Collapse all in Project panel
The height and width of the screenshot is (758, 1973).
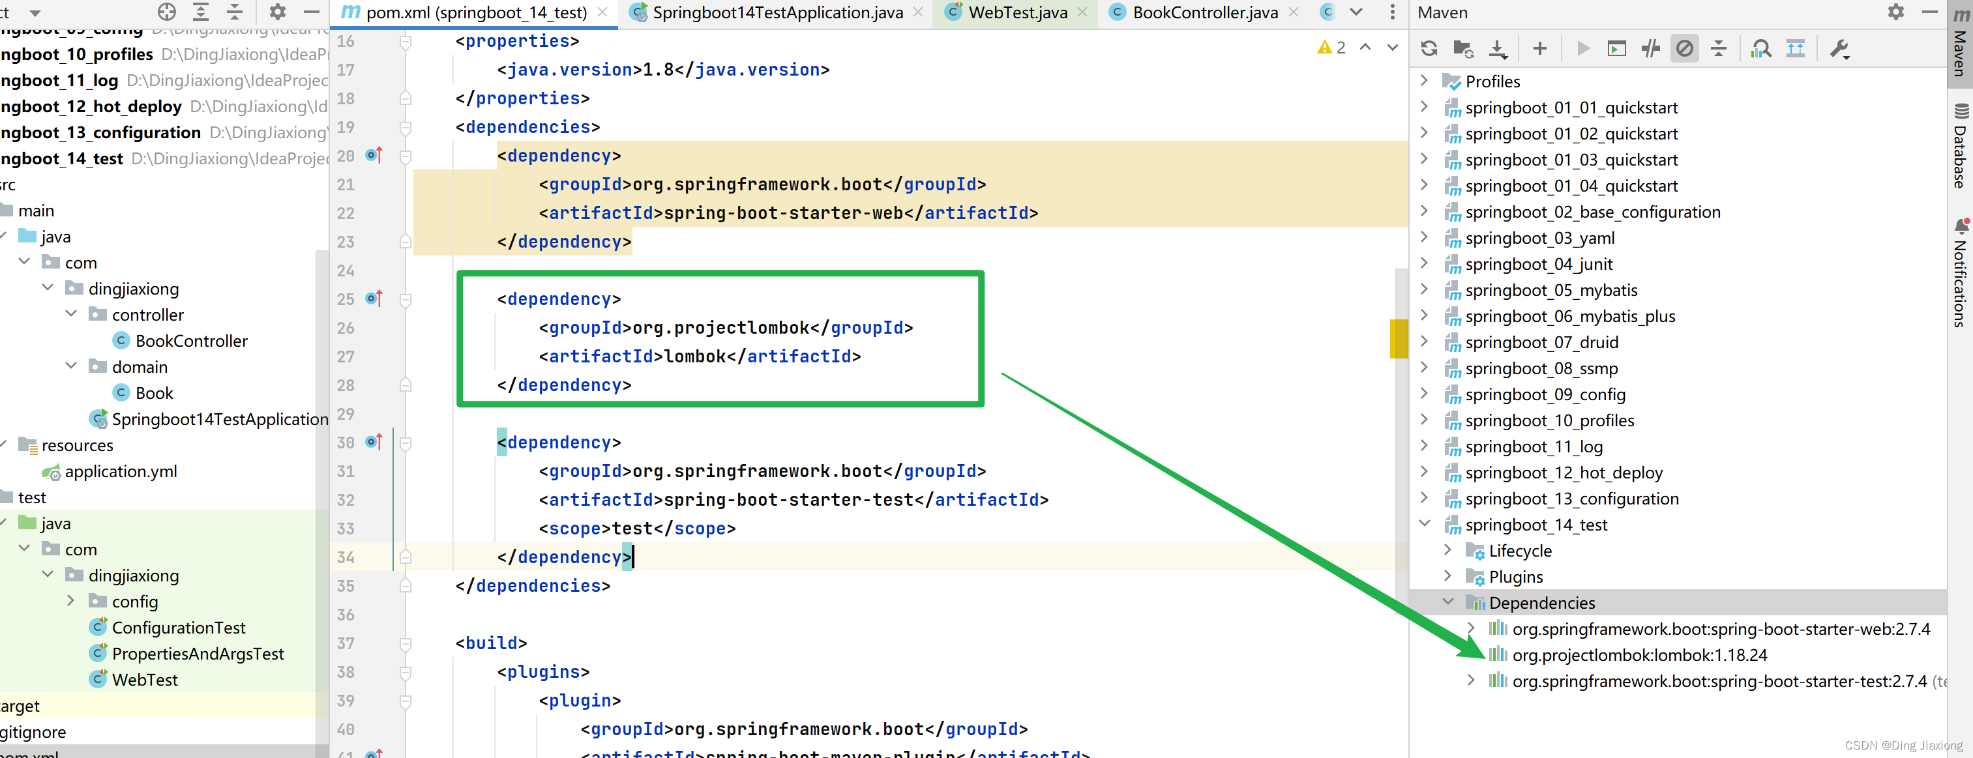[235, 12]
